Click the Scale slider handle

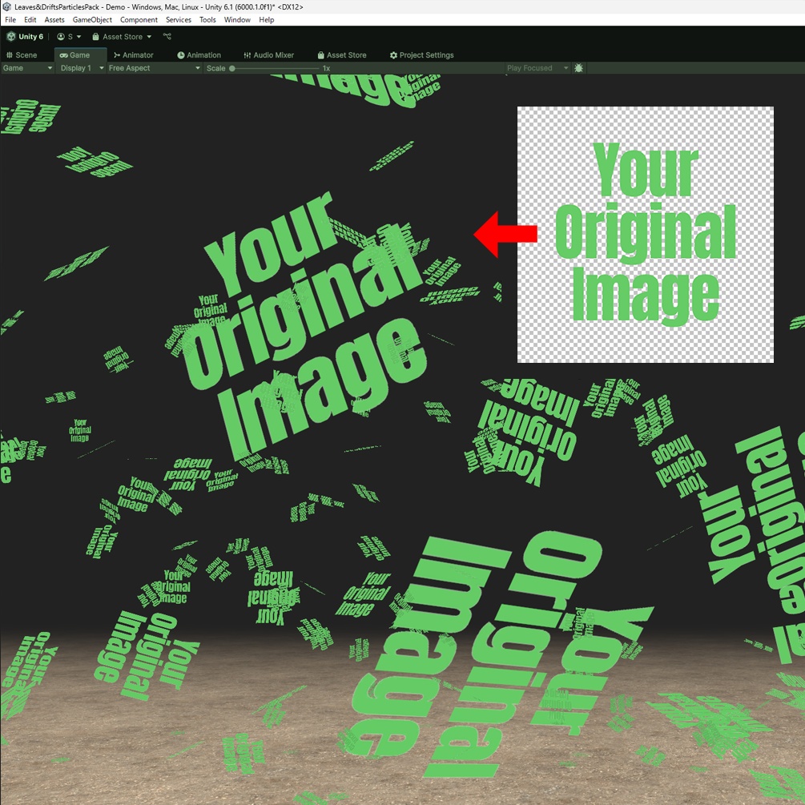coord(232,68)
